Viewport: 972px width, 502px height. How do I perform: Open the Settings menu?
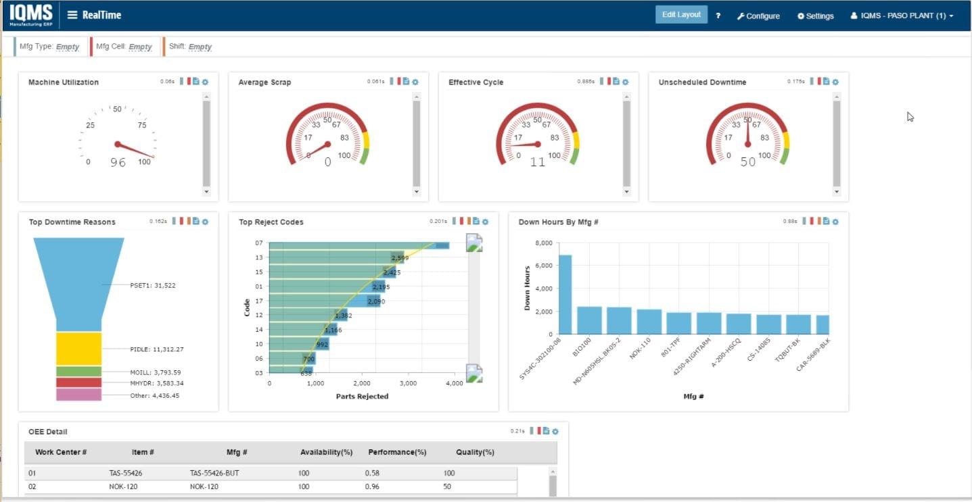(x=814, y=16)
